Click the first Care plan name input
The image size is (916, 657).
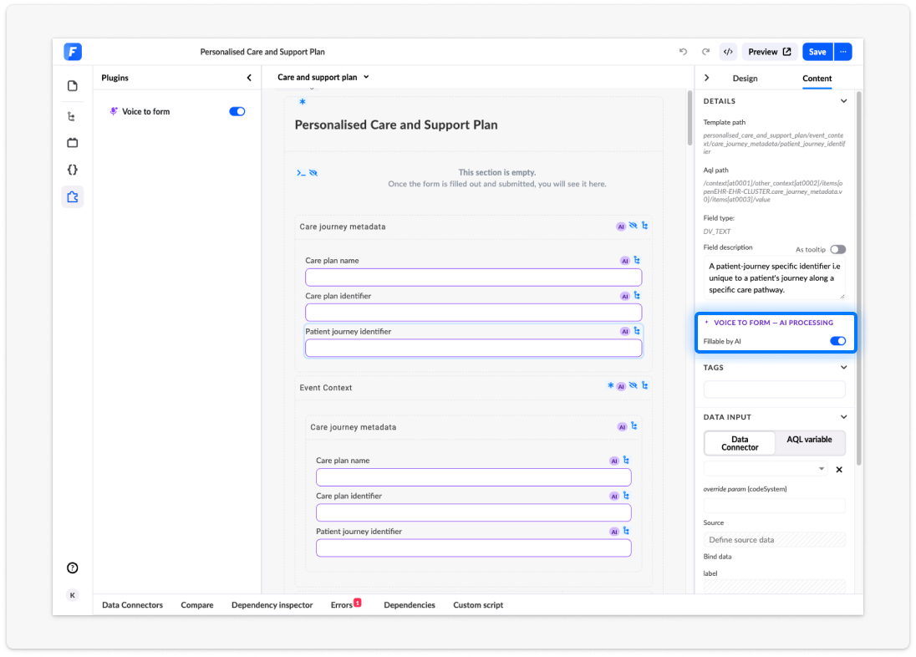pyautogui.click(x=473, y=277)
